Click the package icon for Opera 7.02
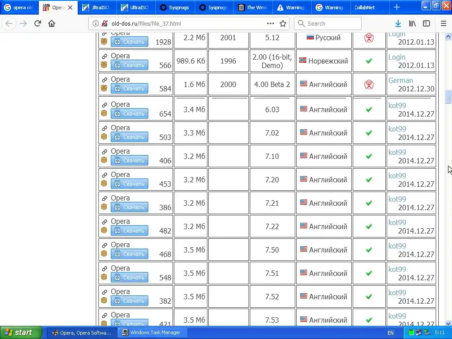The image size is (452, 339). 104,137
